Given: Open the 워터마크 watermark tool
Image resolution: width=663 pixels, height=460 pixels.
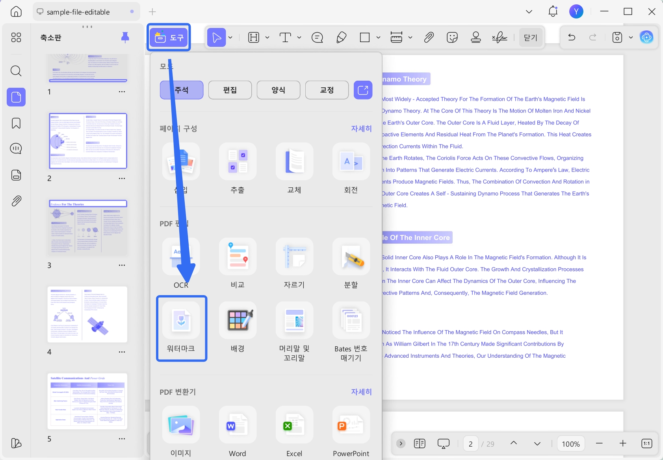Looking at the screenshot, I should click(181, 327).
